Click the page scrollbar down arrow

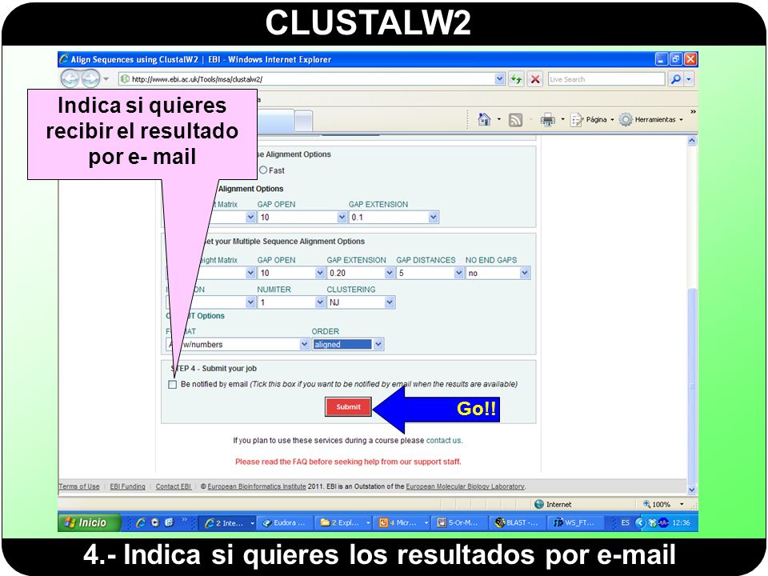[691, 490]
